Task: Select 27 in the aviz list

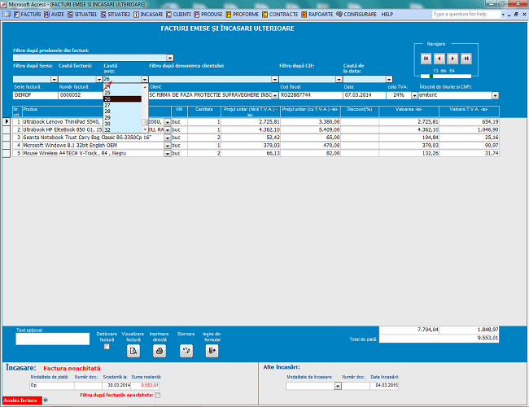Action: click(x=122, y=105)
